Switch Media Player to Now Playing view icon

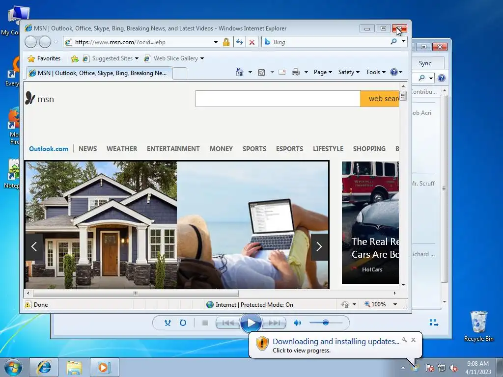coord(434,323)
